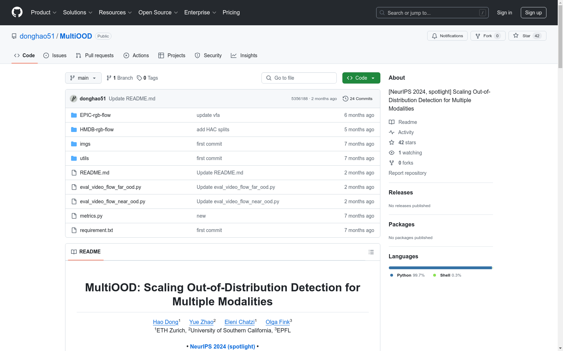Open the Pull requests tab

pyautogui.click(x=95, y=55)
